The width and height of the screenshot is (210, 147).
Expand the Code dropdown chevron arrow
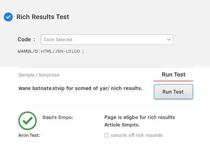pos(168,40)
